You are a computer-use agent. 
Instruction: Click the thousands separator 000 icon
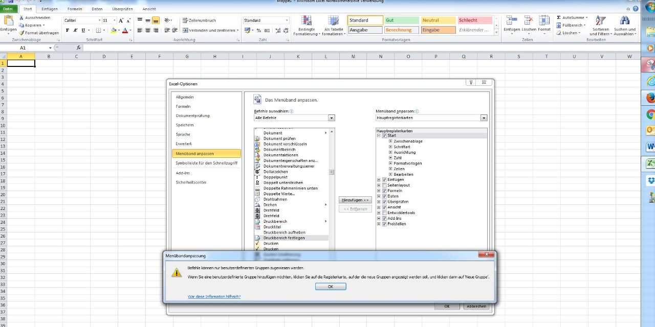click(267, 30)
